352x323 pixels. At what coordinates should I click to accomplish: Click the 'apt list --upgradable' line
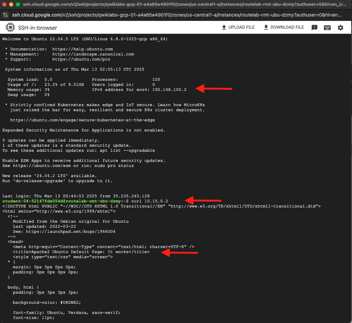click(x=79, y=150)
